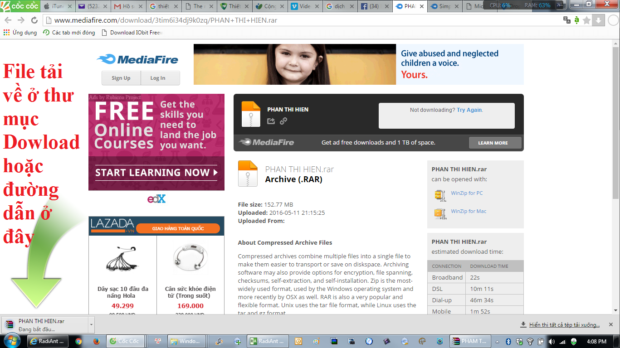Image resolution: width=620 pixels, height=348 pixels.
Task: Open Windows Explorer taskbar item
Action: point(186,341)
